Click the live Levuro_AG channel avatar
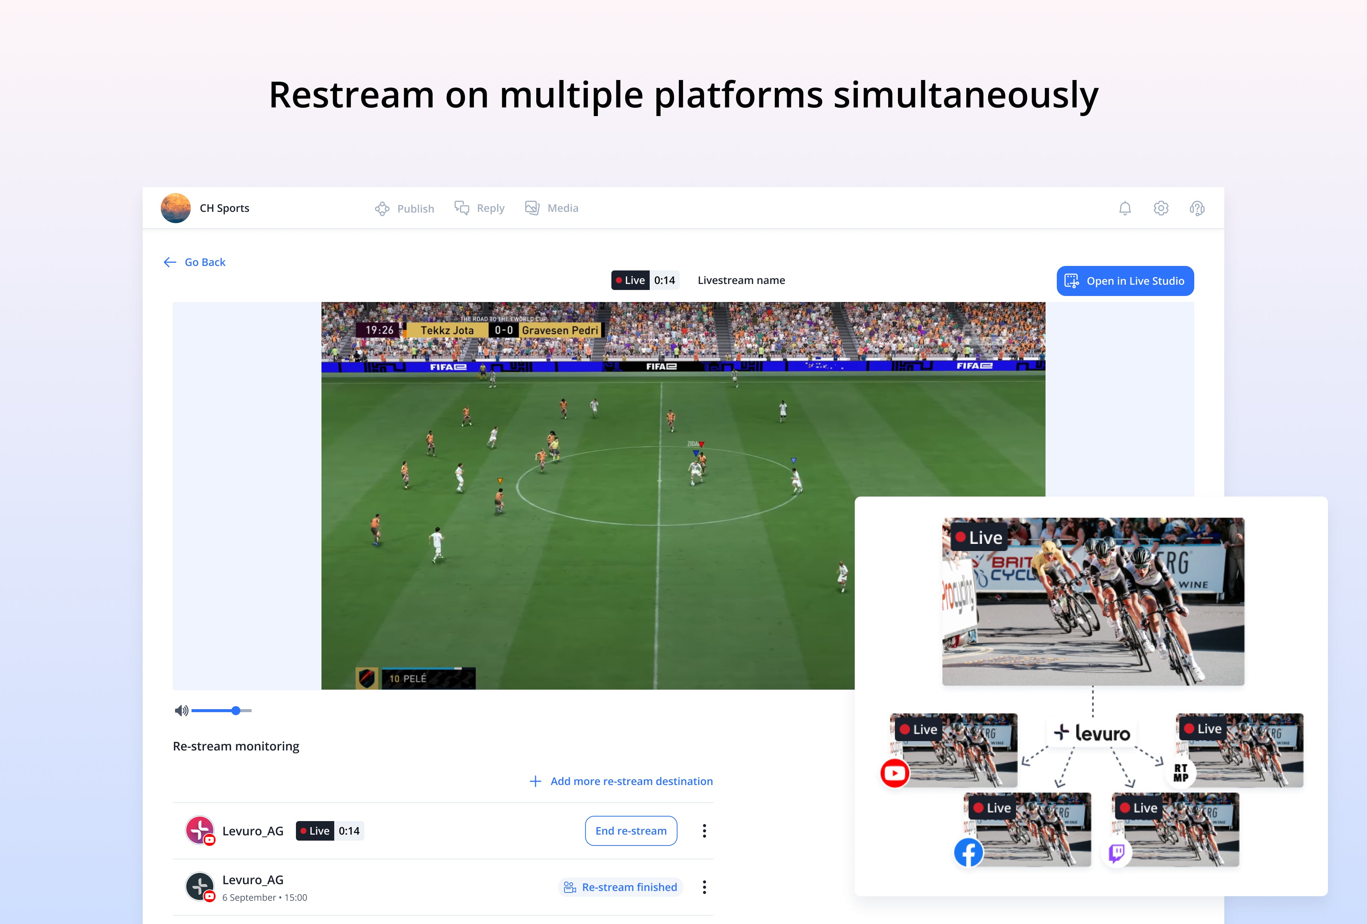Image resolution: width=1367 pixels, height=924 pixels. click(200, 830)
